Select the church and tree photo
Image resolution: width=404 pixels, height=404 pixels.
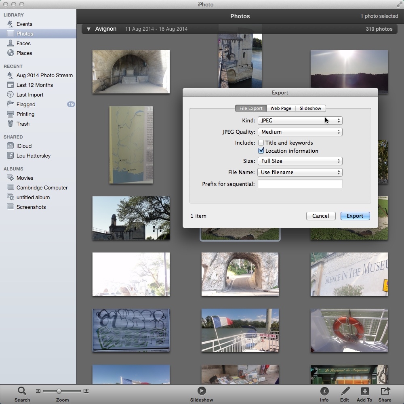[x=131, y=218]
